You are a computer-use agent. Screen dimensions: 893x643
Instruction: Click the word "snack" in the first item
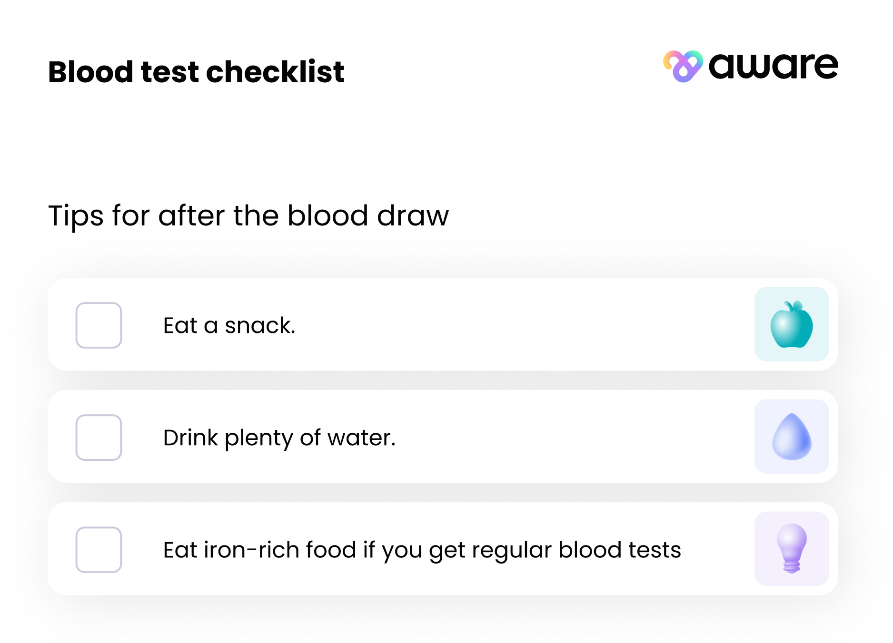point(259,326)
